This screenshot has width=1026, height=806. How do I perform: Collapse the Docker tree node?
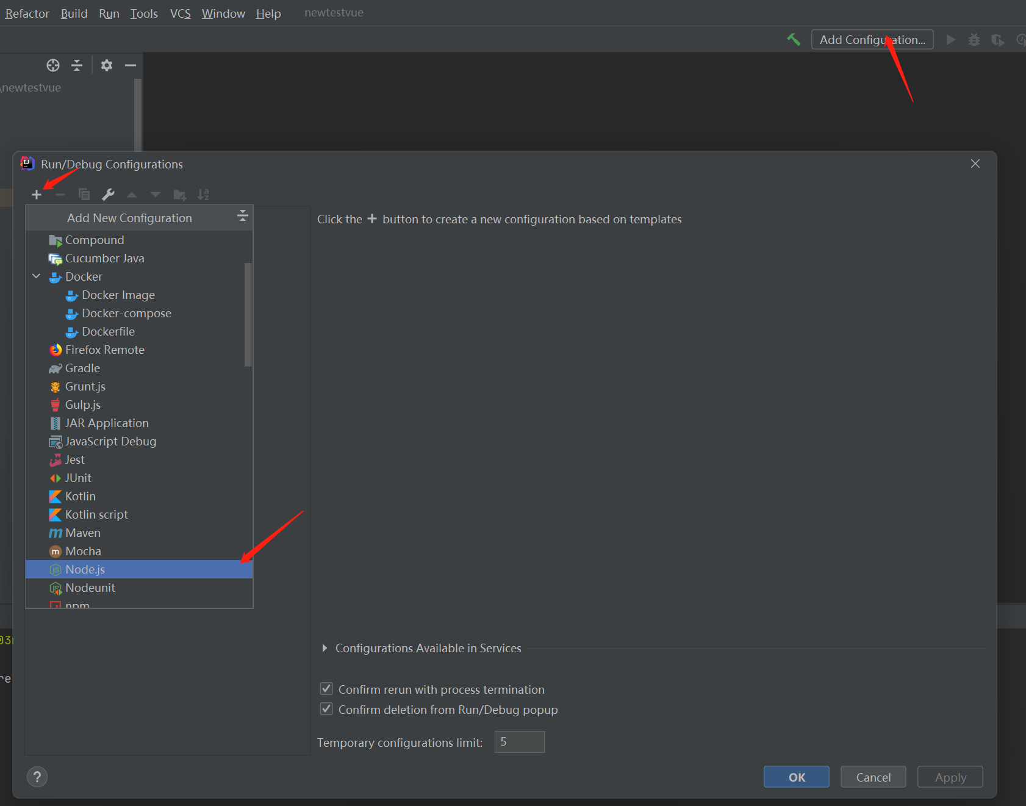tap(37, 276)
